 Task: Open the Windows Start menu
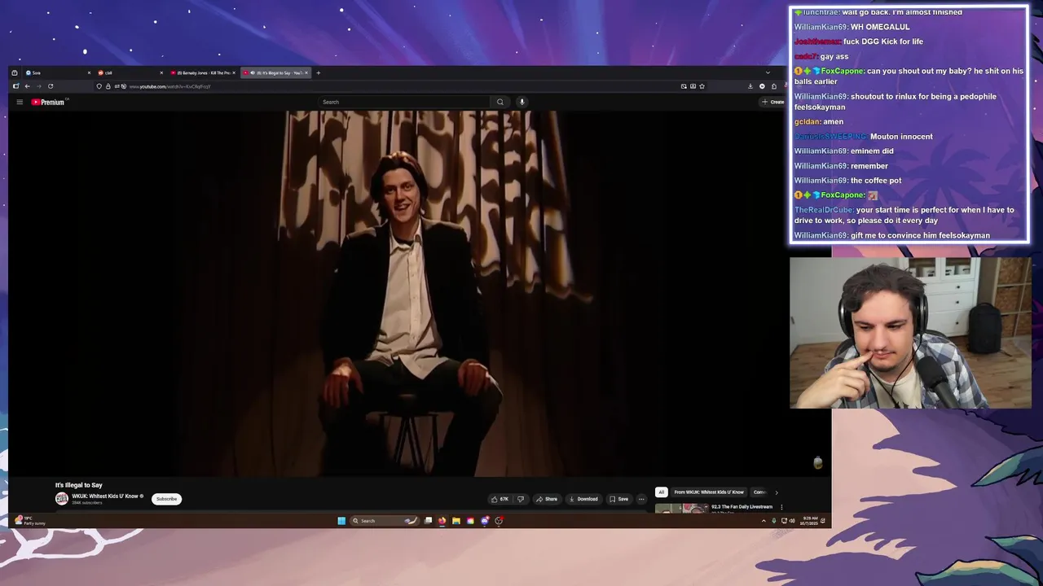[341, 521]
